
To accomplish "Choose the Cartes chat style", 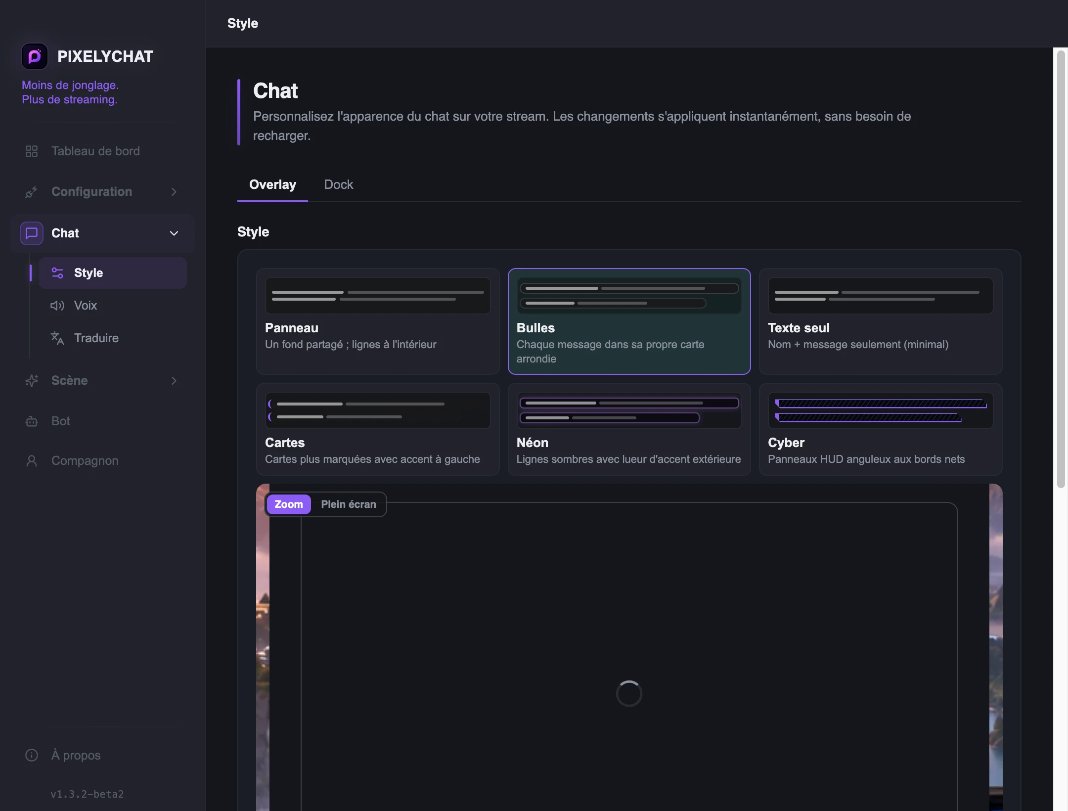I will (x=378, y=429).
